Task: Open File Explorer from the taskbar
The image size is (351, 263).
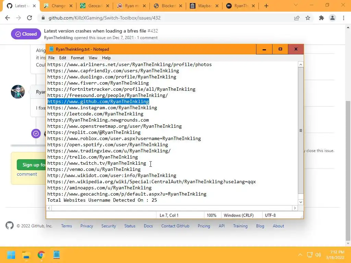Action: click(26, 255)
